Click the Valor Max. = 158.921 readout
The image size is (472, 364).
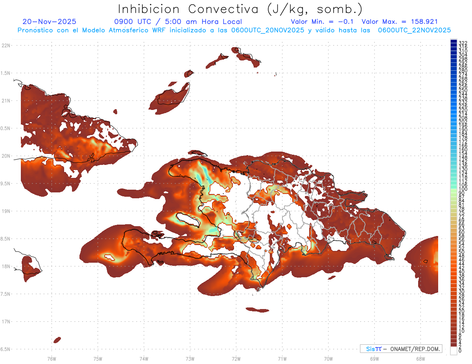(x=400, y=22)
